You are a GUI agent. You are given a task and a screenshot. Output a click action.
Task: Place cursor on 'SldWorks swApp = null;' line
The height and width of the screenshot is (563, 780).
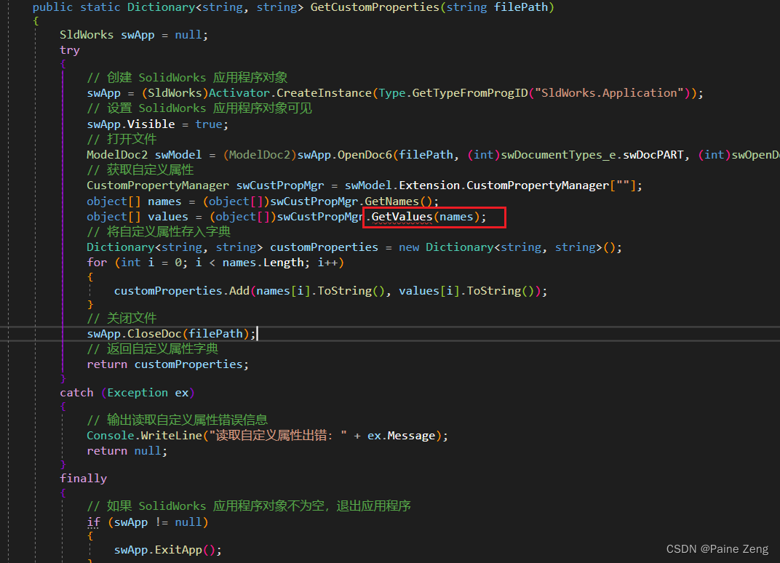click(134, 35)
